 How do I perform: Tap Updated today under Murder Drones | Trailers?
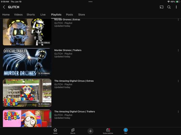(x=62, y=56)
